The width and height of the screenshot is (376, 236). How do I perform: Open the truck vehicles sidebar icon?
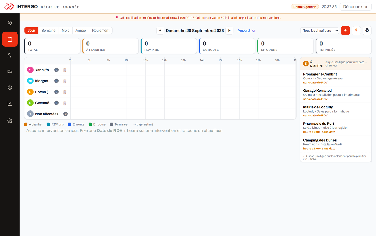pos(10,72)
